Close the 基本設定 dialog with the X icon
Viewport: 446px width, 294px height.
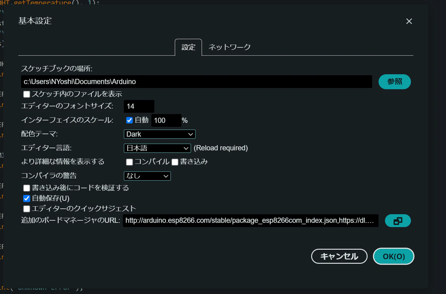[409, 21]
